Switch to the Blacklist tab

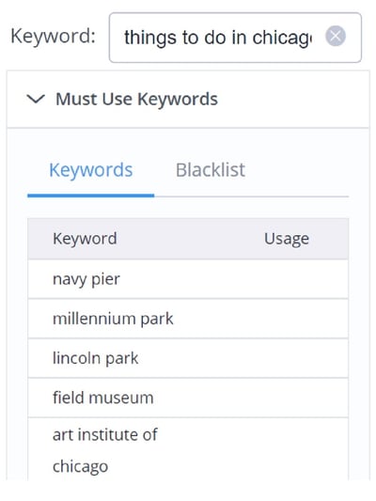tap(211, 169)
